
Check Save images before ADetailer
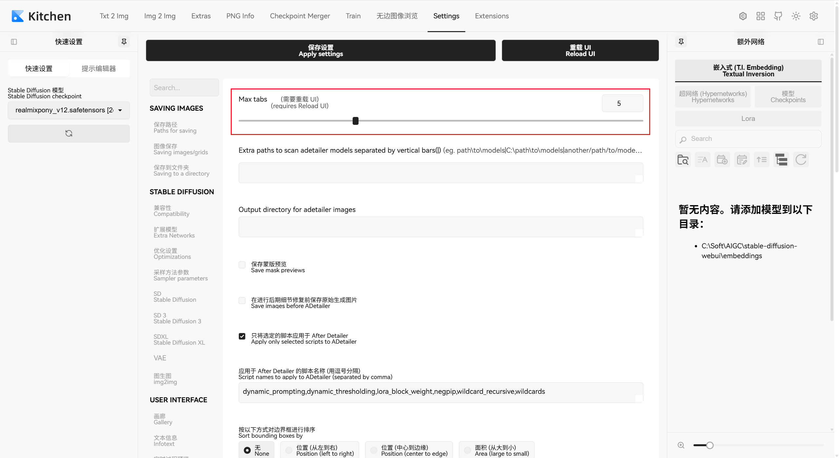point(242,300)
